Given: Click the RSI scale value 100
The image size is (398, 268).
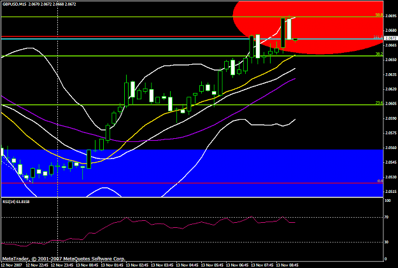Looking at the screenshot, I should click(388, 201).
